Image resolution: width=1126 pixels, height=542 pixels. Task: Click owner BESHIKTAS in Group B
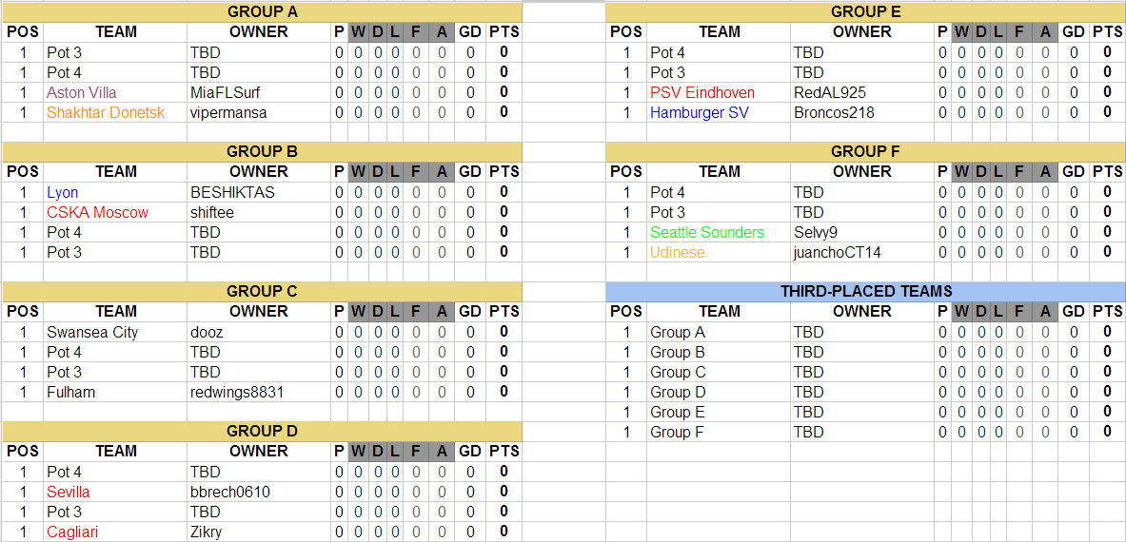pos(232,192)
